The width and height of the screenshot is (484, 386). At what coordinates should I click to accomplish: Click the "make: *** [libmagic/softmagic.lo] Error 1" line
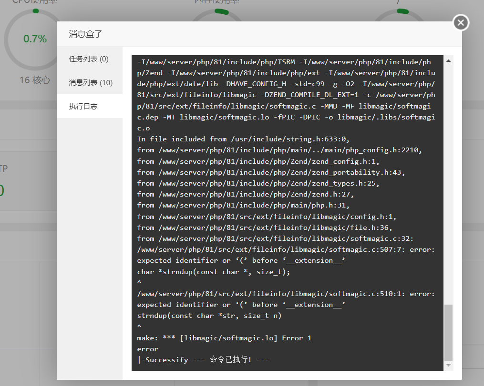pyautogui.click(x=225, y=338)
